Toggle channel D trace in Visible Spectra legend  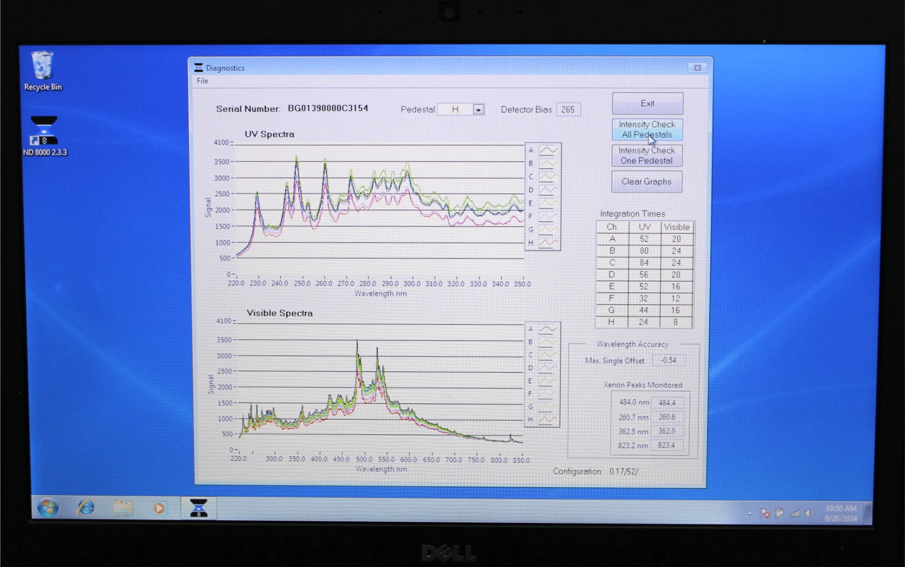[x=547, y=368]
